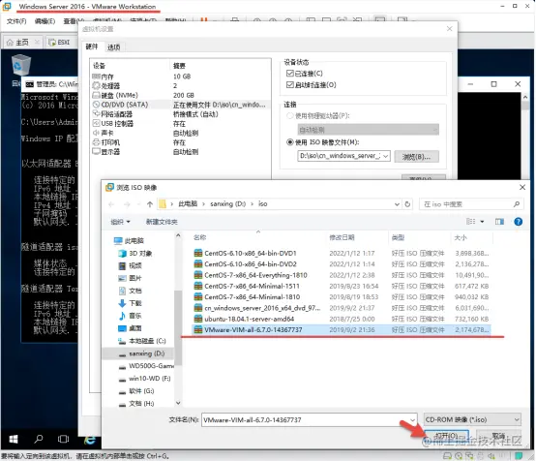This screenshot has height=461, width=536.
Task: Select 文档 folder in navigation pane
Action: point(131,291)
